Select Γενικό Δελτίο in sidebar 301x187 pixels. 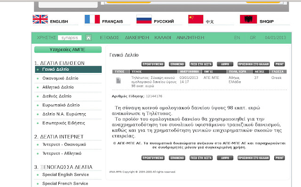coord(68,70)
